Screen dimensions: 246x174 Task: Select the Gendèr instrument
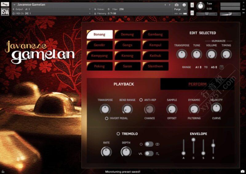click(100, 45)
